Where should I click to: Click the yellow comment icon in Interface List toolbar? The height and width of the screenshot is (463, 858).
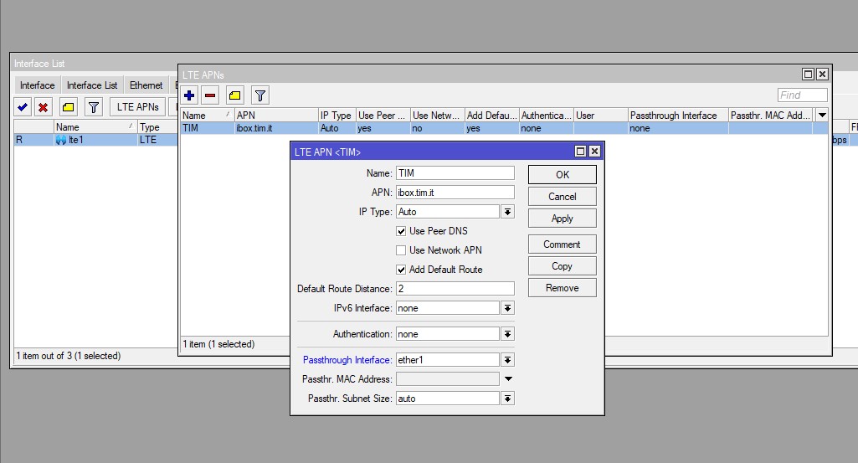tap(69, 107)
